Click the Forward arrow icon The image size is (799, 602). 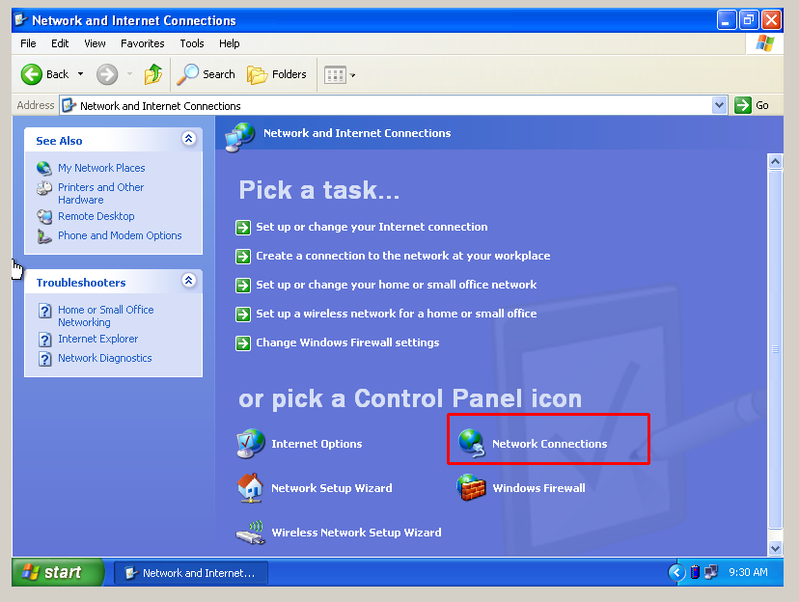click(107, 74)
